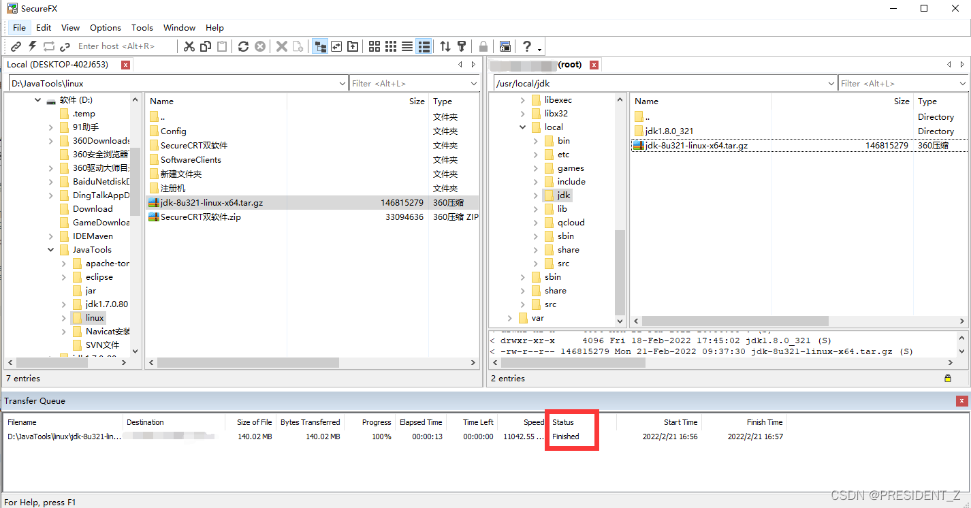Select the jdk-8u321-linux-x64.tar.gz archive icon in local list

coord(154,202)
